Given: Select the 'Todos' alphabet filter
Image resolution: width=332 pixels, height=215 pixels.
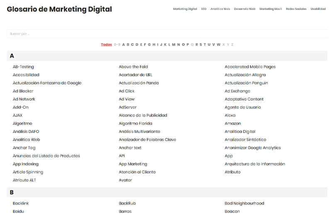Looking at the screenshot, I should click(106, 44).
